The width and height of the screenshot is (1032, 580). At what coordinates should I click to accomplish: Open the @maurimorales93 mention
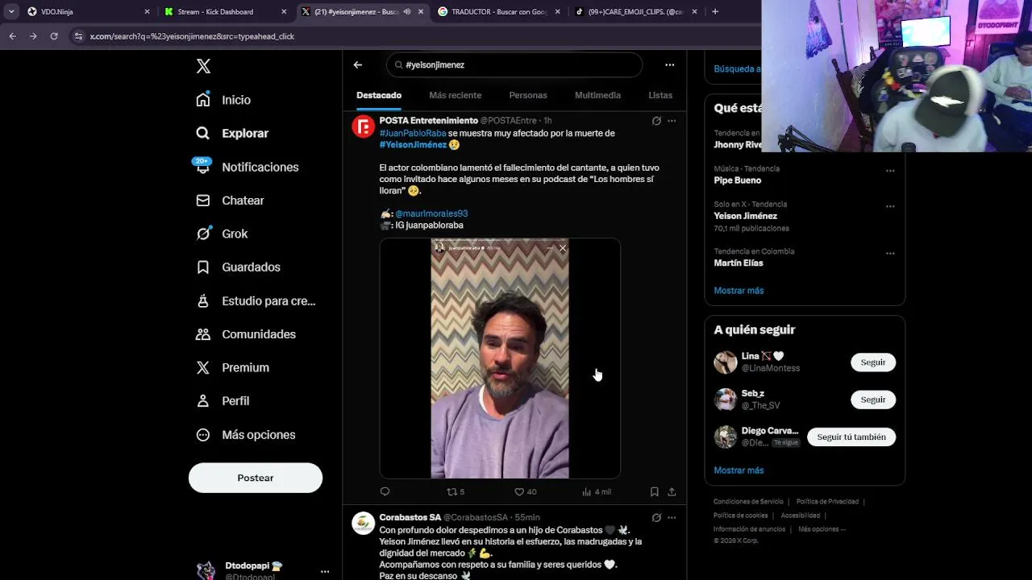click(431, 213)
